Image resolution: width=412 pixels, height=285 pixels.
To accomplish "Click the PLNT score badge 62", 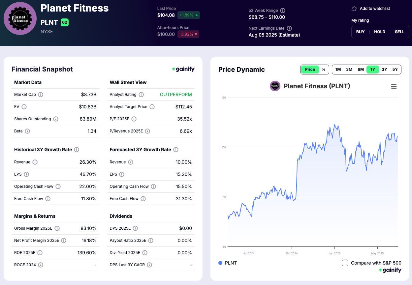I will pyautogui.click(x=65, y=22).
